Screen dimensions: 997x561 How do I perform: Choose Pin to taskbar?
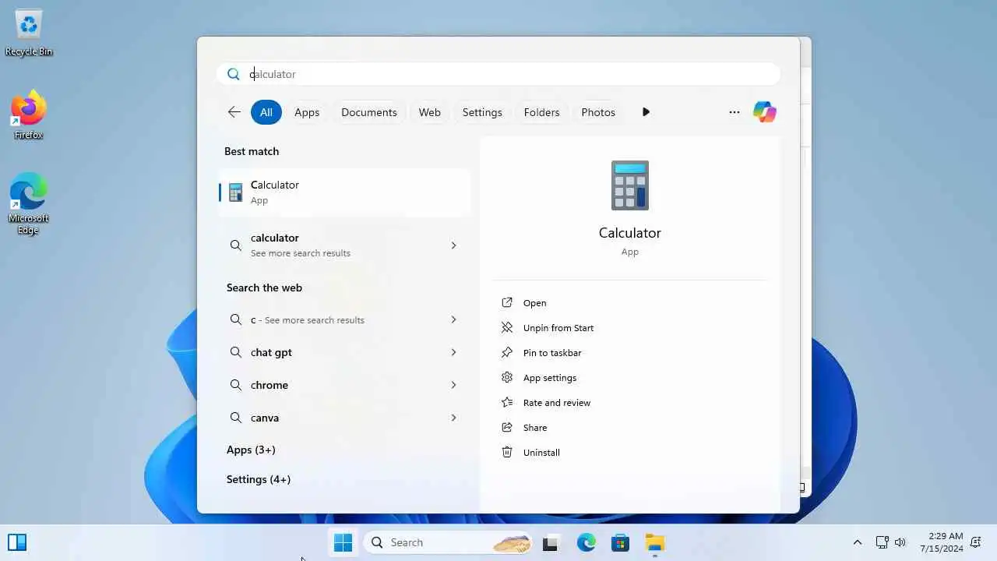(x=552, y=353)
